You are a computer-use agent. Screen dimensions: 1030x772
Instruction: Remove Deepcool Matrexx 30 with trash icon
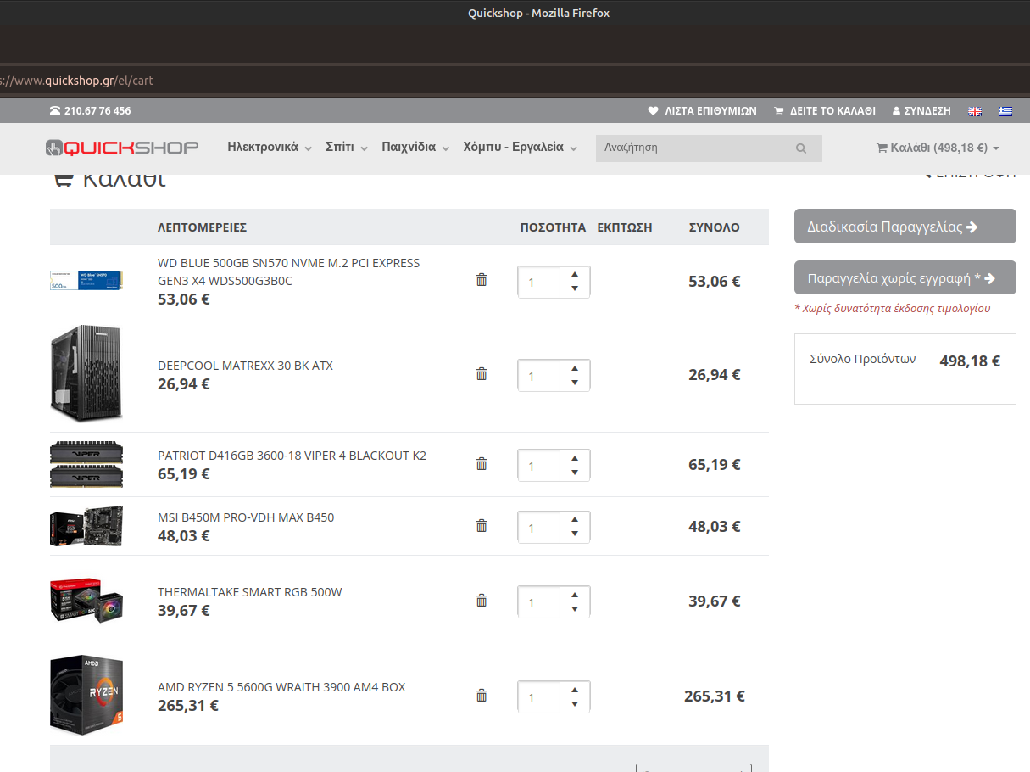pos(482,373)
